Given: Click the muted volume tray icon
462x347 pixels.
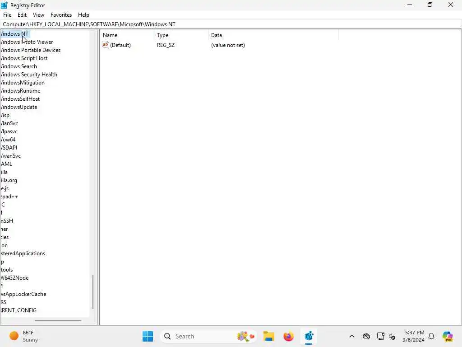Looking at the screenshot, I should pos(392,336).
